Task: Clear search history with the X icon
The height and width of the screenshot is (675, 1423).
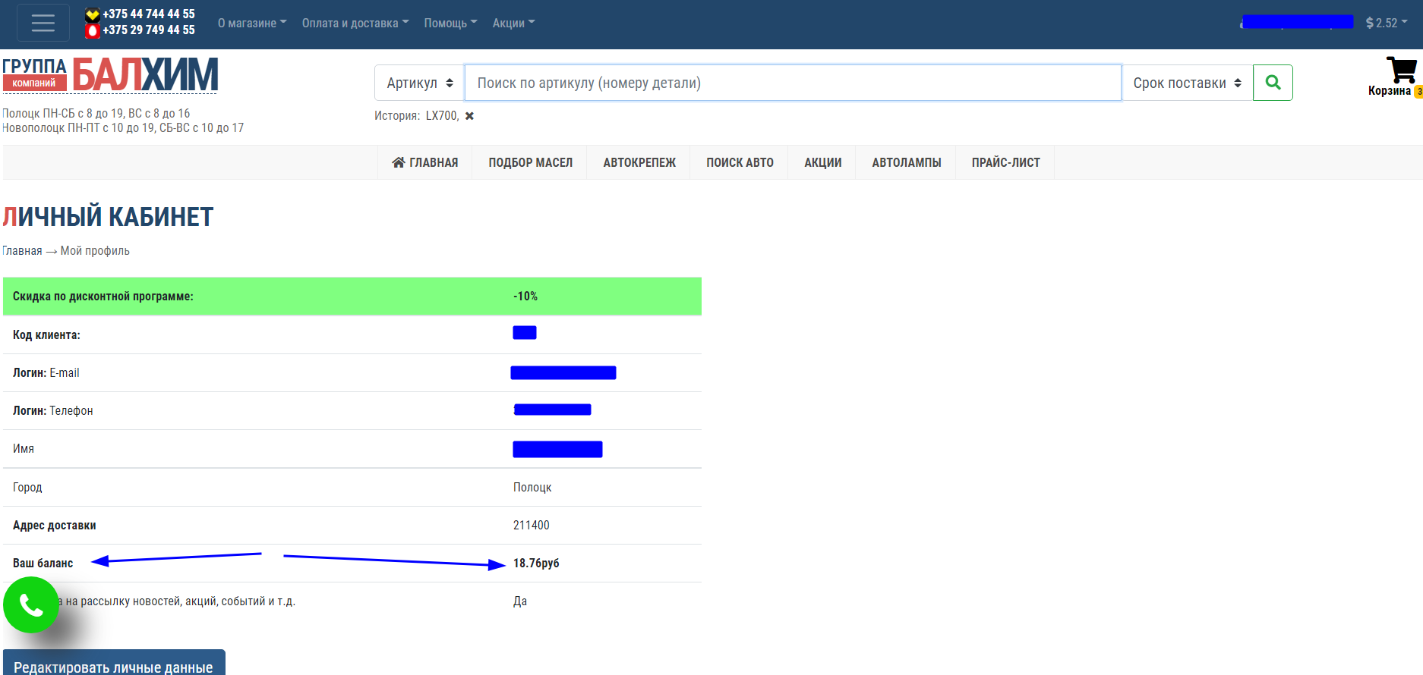Action: 469,116
